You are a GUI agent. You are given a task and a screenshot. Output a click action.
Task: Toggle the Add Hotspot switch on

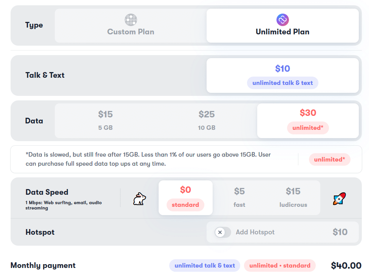point(223,232)
